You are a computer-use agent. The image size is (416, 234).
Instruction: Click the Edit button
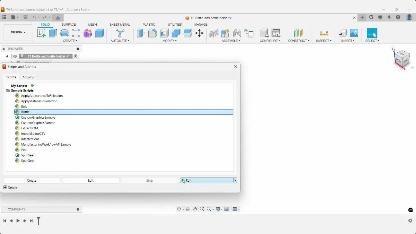pyautogui.click(x=90, y=180)
